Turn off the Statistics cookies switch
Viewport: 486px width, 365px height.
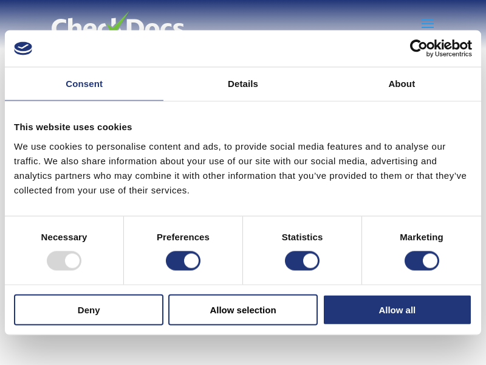click(x=302, y=261)
